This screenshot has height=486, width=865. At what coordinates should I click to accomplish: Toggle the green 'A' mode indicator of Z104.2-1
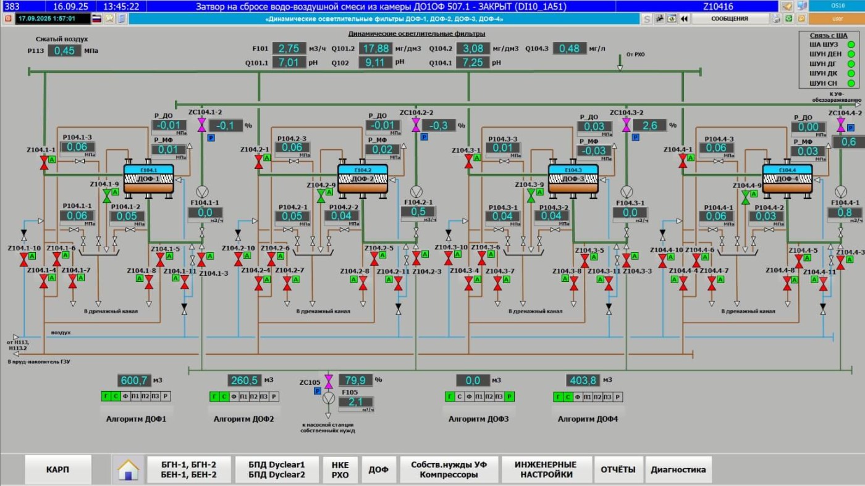pos(267,159)
